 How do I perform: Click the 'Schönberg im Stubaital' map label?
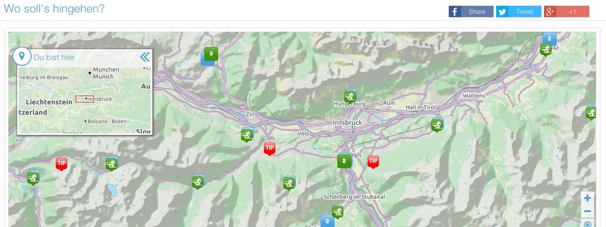pyautogui.click(x=355, y=197)
